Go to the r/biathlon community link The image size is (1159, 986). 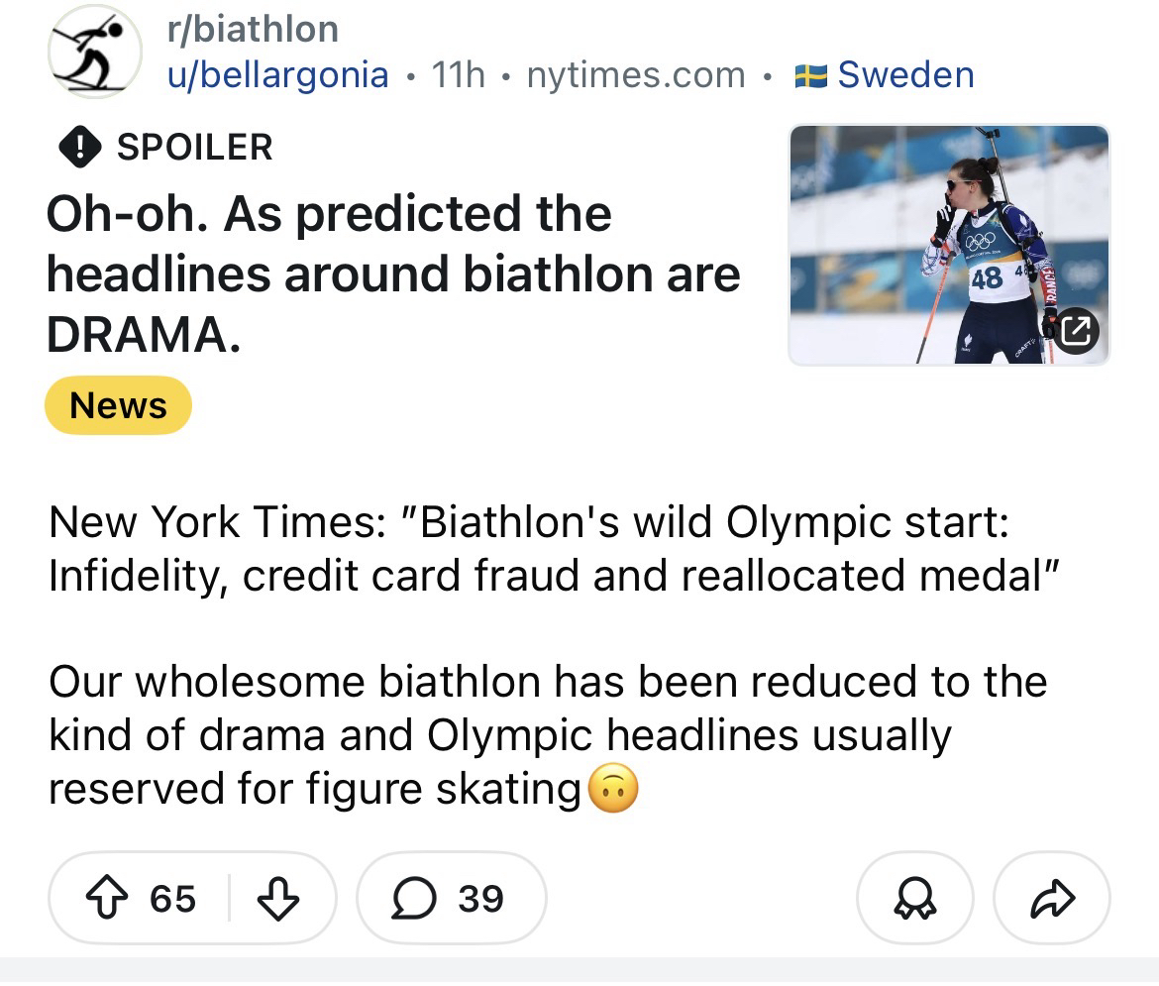pos(253,30)
